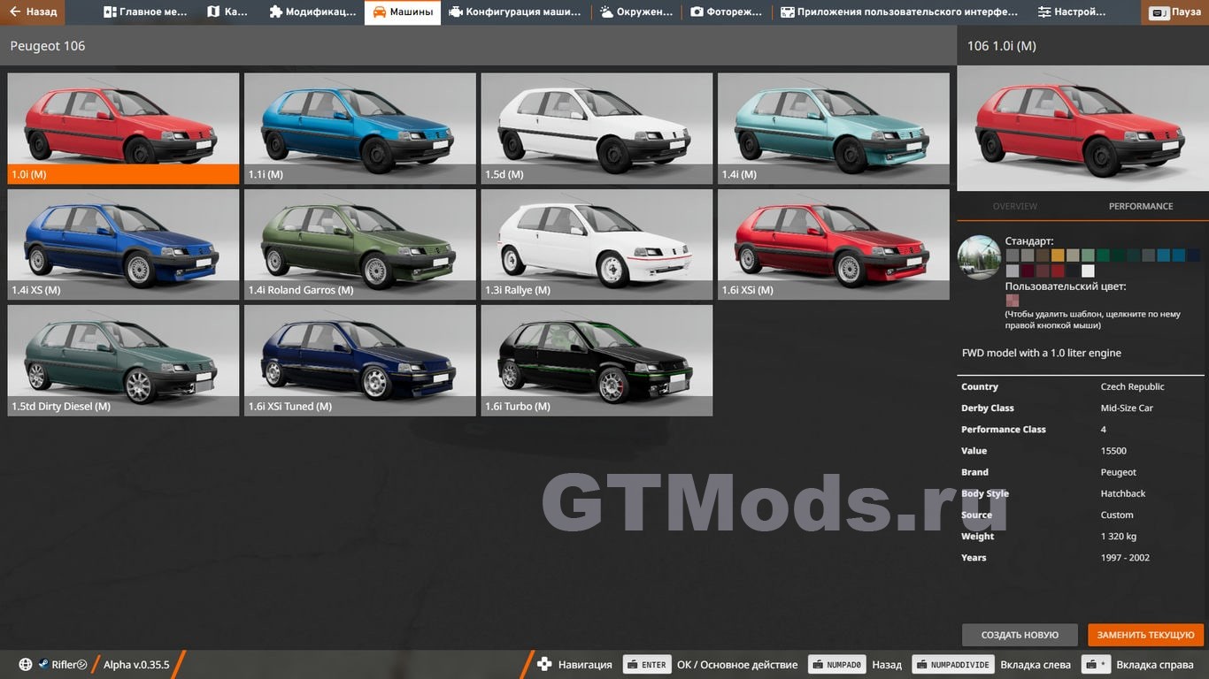Switch to the PERFORMANCE tab
This screenshot has width=1209, height=679.
(x=1141, y=206)
